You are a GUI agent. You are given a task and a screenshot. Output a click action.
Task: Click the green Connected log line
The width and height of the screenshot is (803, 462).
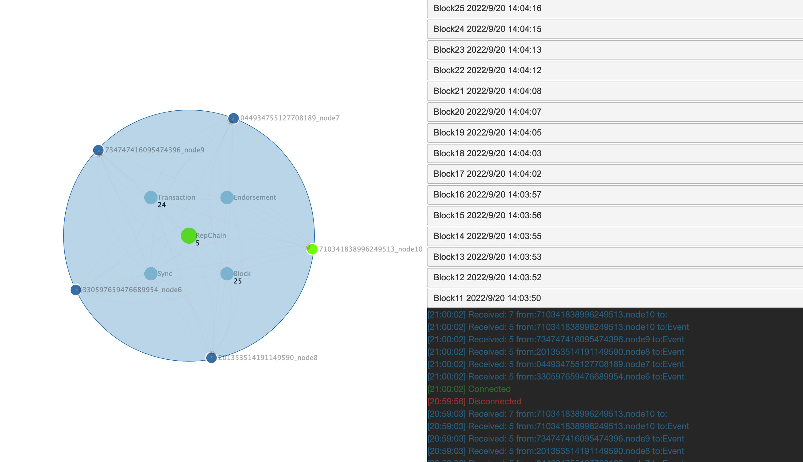pyautogui.click(x=469, y=389)
